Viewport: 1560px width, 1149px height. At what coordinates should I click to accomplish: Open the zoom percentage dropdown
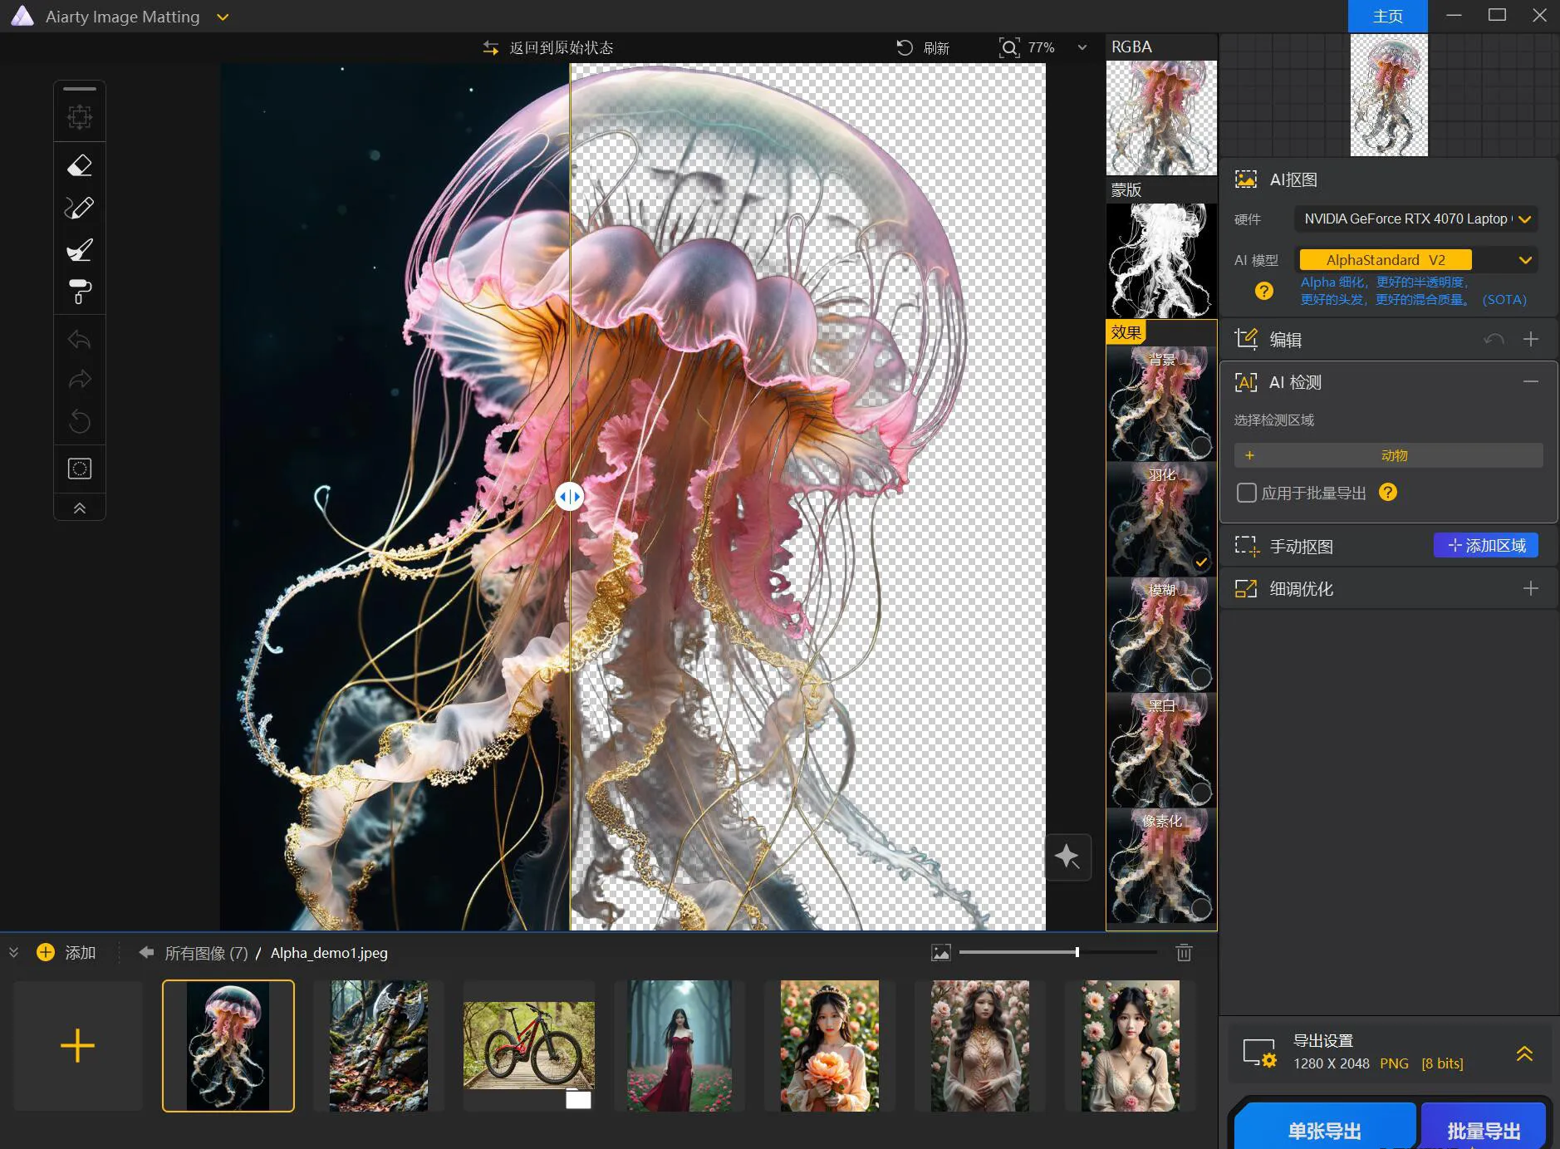(1082, 47)
